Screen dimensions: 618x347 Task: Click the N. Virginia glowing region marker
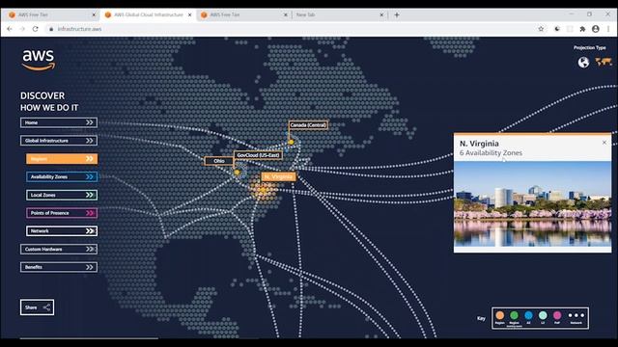tap(263, 191)
